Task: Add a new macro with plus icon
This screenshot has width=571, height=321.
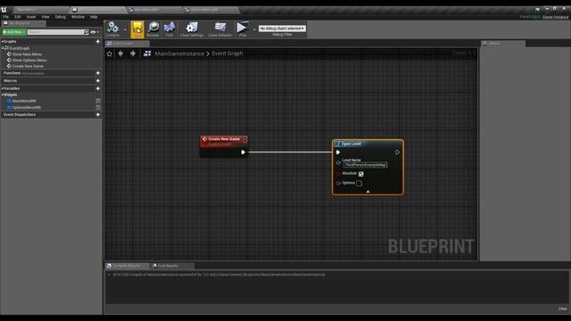Action: click(x=97, y=81)
